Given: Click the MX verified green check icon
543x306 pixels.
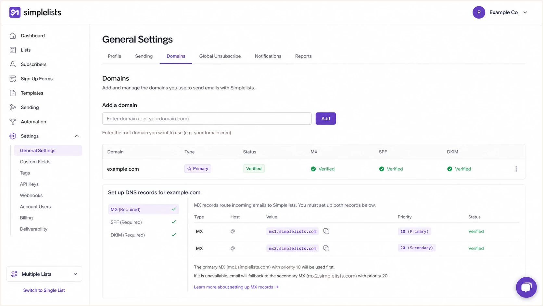Looking at the screenshot, I should click(313, 169).
